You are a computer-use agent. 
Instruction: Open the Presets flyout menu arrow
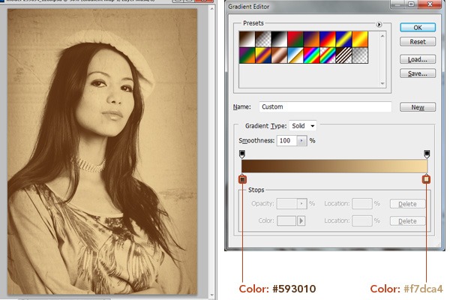coord(379,25)
